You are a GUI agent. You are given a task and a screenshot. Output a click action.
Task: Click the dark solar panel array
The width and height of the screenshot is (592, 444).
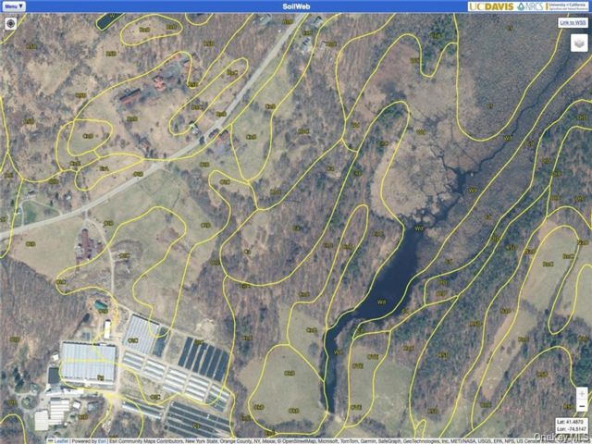(203, 360)
